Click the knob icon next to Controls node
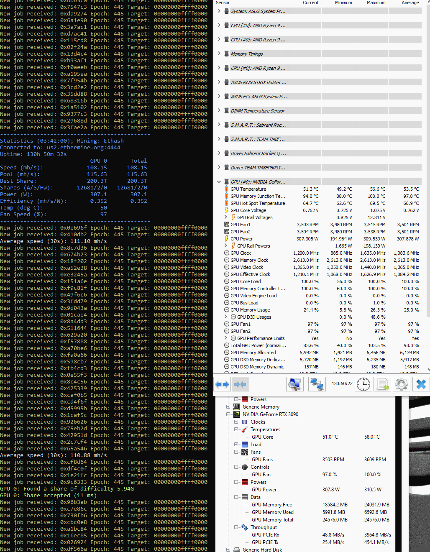 click(x=245, y=467)
